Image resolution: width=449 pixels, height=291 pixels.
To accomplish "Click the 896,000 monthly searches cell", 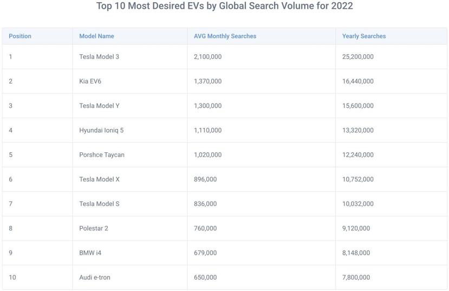I will (205, 179).
